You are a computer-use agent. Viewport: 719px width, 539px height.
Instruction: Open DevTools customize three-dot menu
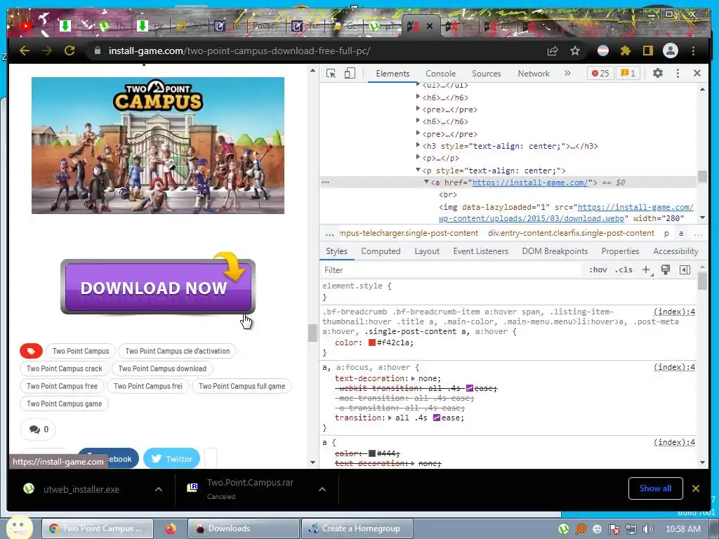pyautogui.click(x=678, y=73)
